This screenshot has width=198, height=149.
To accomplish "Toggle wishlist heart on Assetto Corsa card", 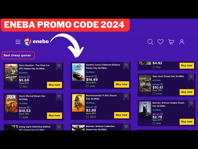I will [126, 65].
